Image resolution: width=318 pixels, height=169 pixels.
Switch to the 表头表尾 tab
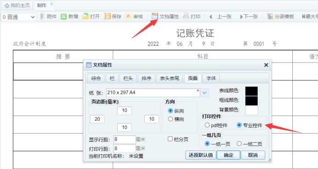pyautogui.click(x=170, y=78)
